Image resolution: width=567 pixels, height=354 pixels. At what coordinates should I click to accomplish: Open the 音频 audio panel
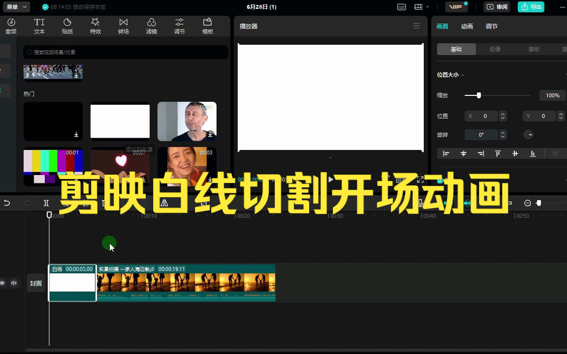11,27
